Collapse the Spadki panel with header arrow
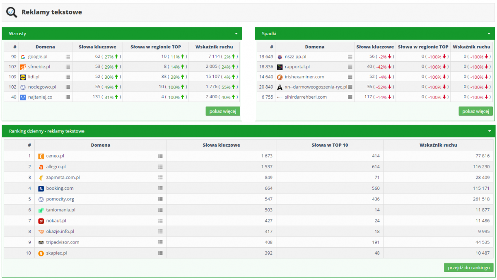 coord(489,34)
